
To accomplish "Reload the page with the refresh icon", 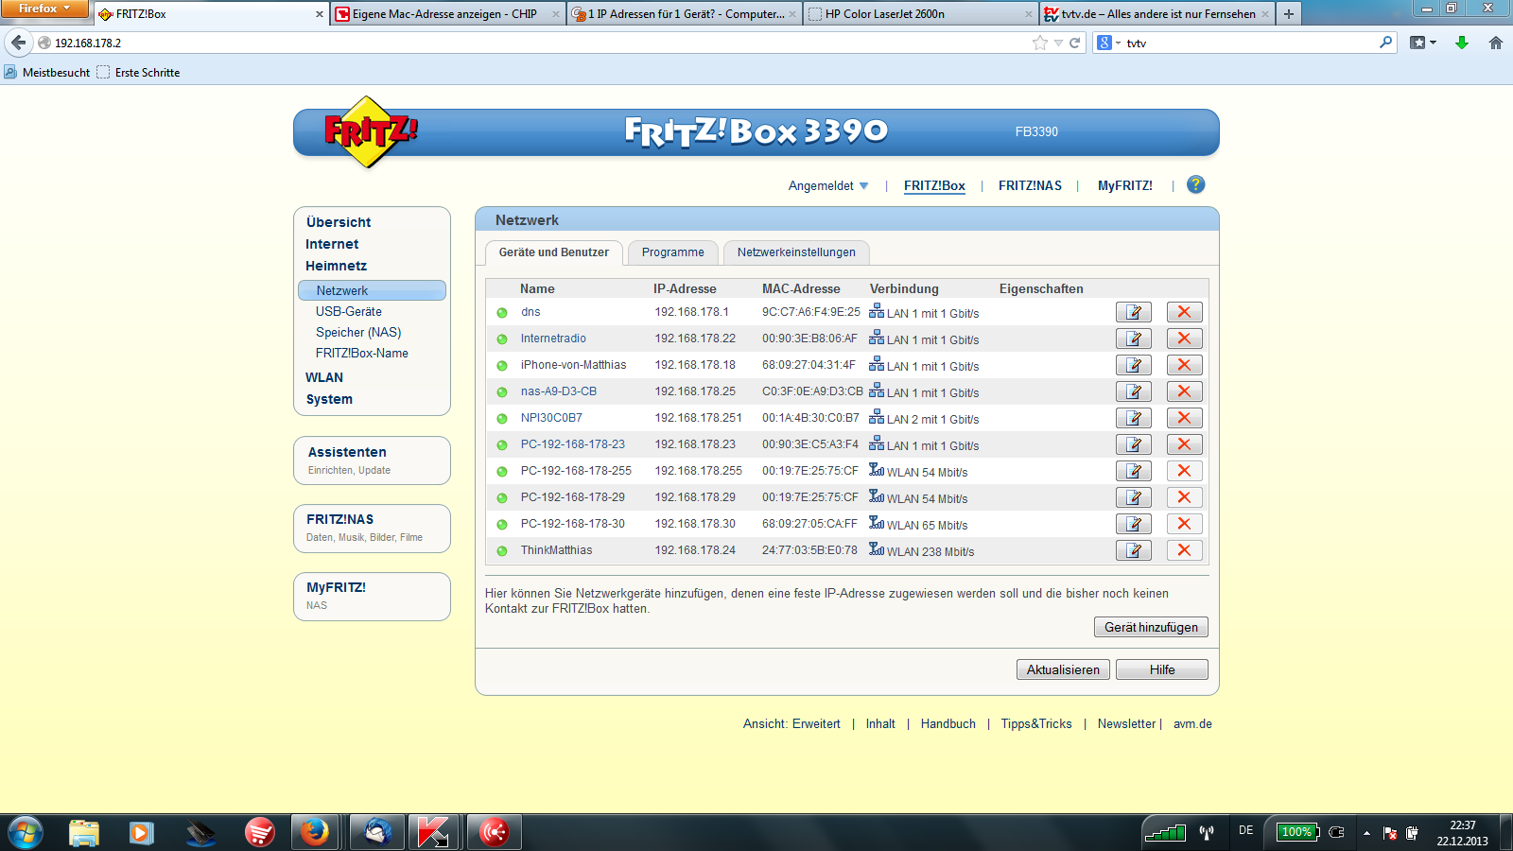I will click(1074, 43).
